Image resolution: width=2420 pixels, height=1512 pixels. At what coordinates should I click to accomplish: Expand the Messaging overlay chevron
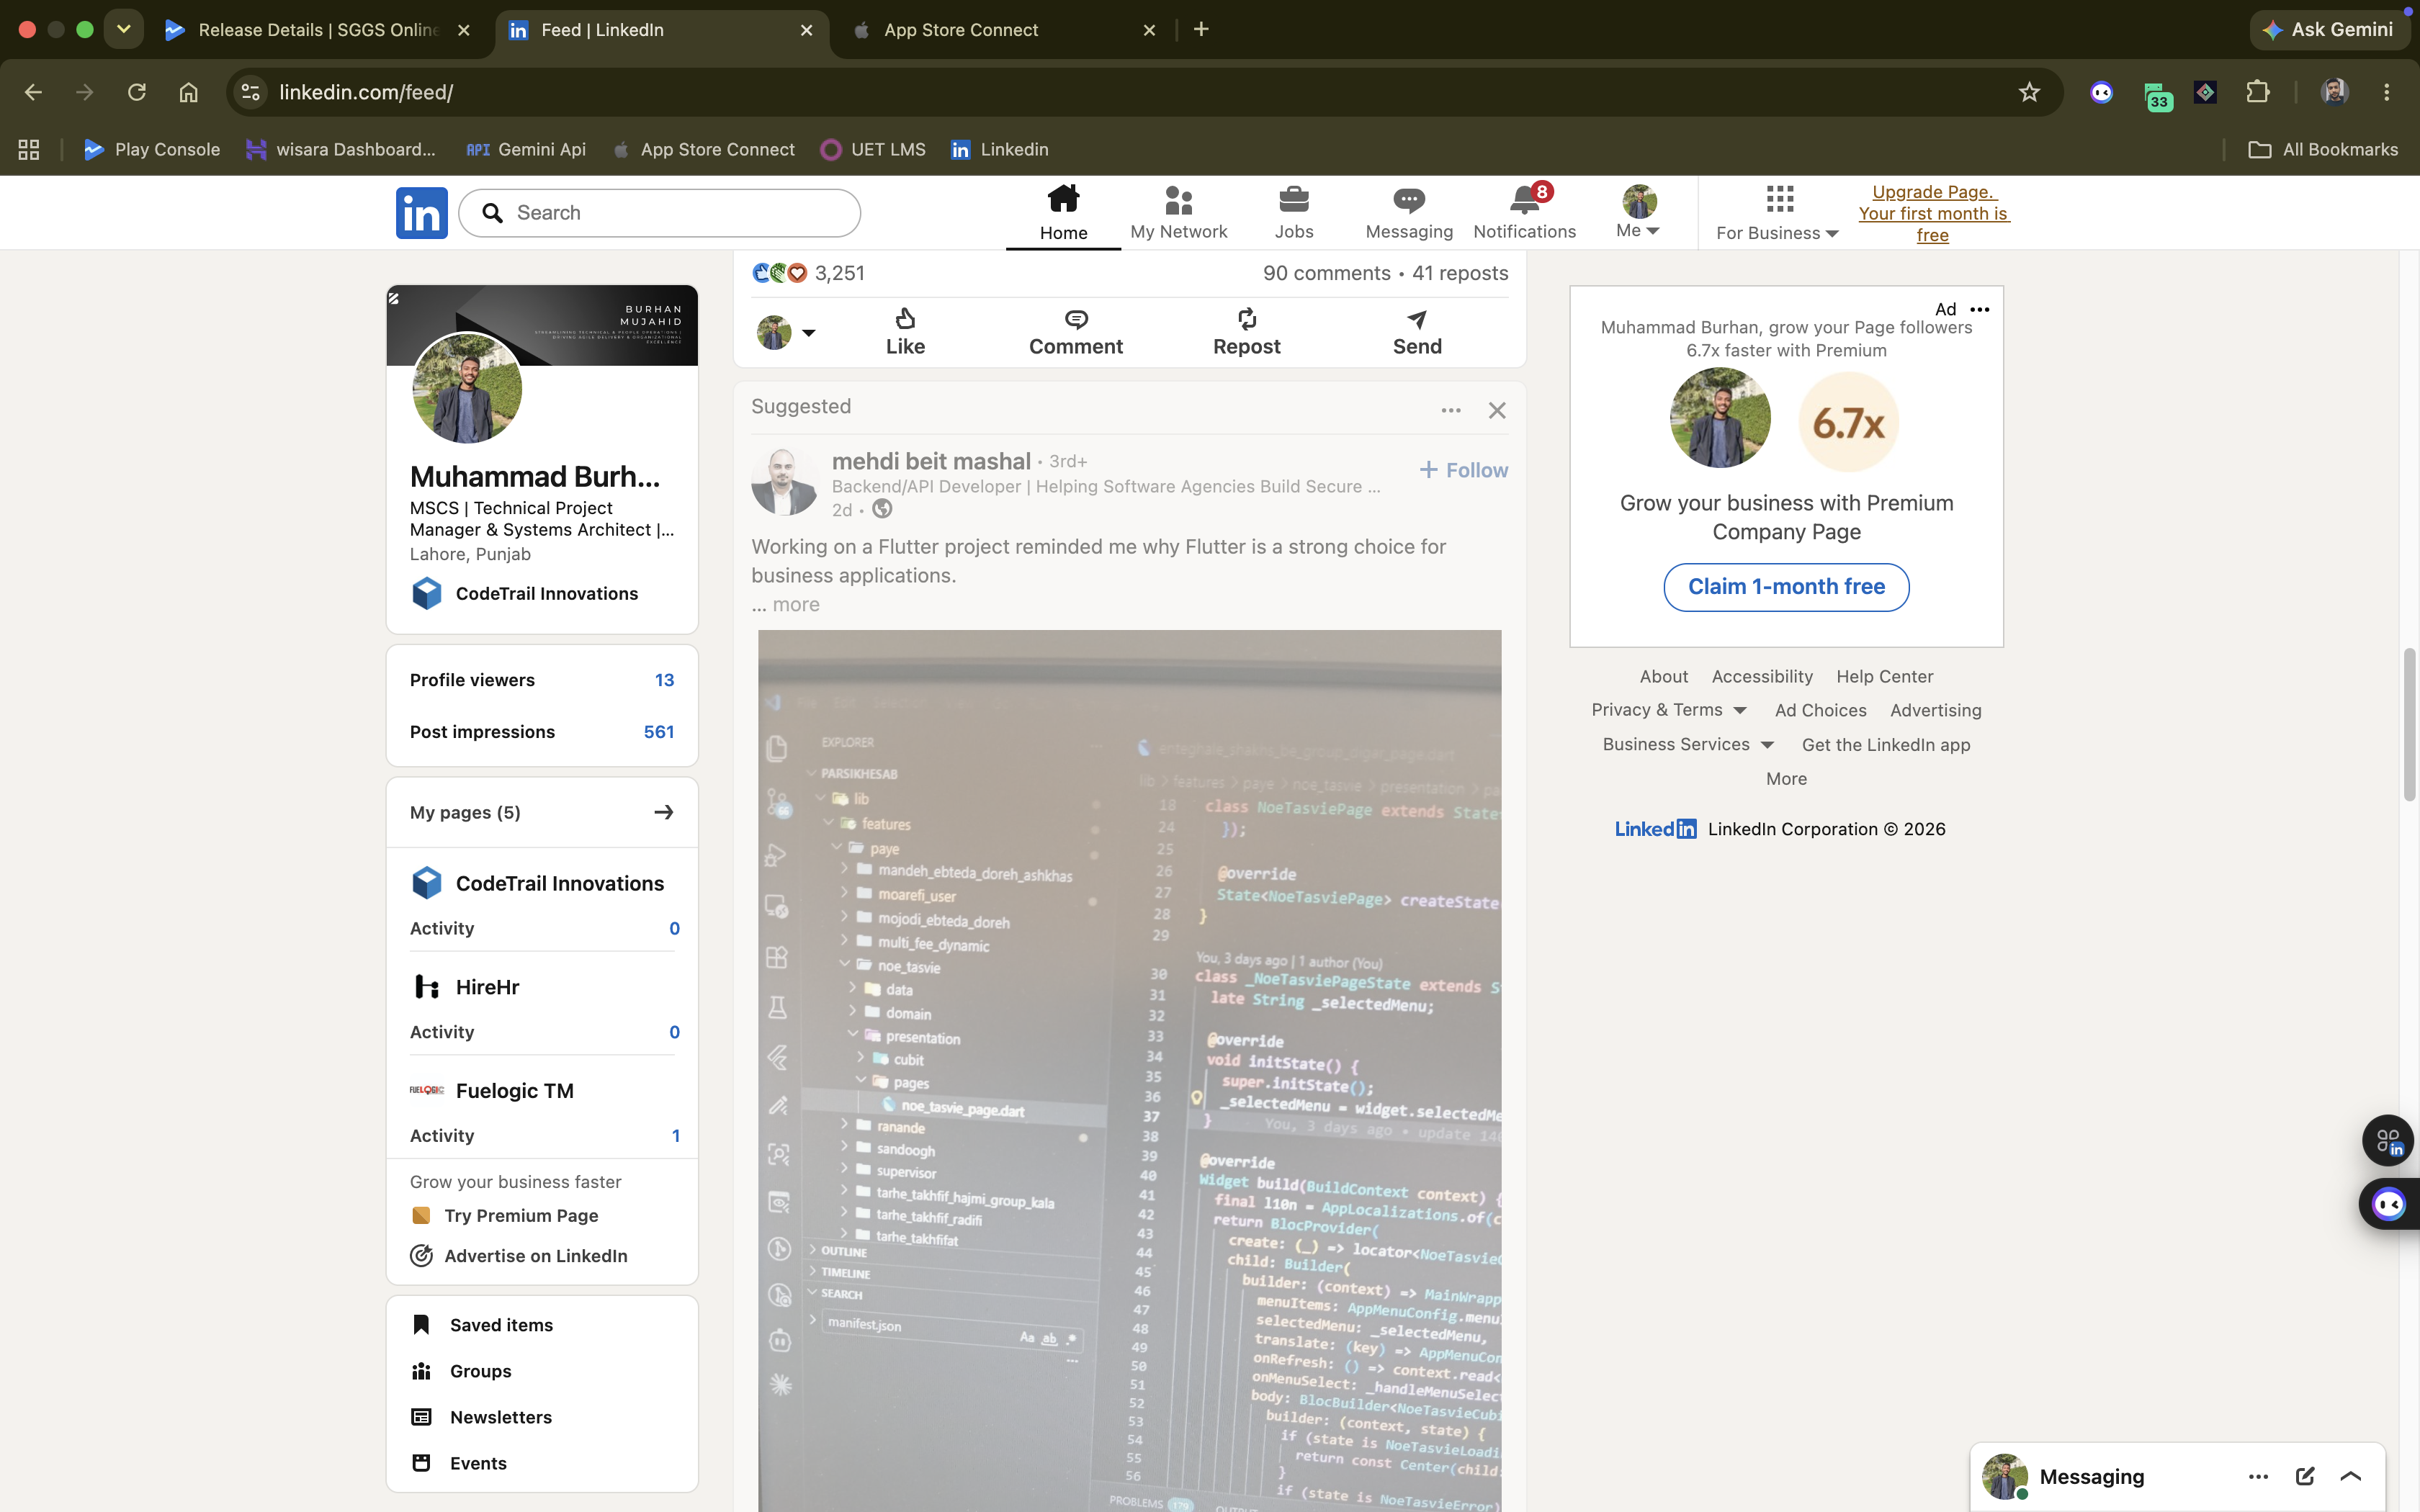[2351, 1477]
